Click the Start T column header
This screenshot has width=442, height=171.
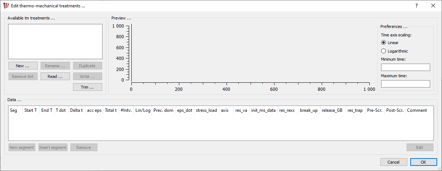[x=30, y=110]
